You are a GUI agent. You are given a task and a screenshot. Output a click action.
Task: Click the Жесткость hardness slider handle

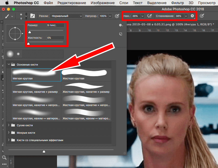click(28, 44)
